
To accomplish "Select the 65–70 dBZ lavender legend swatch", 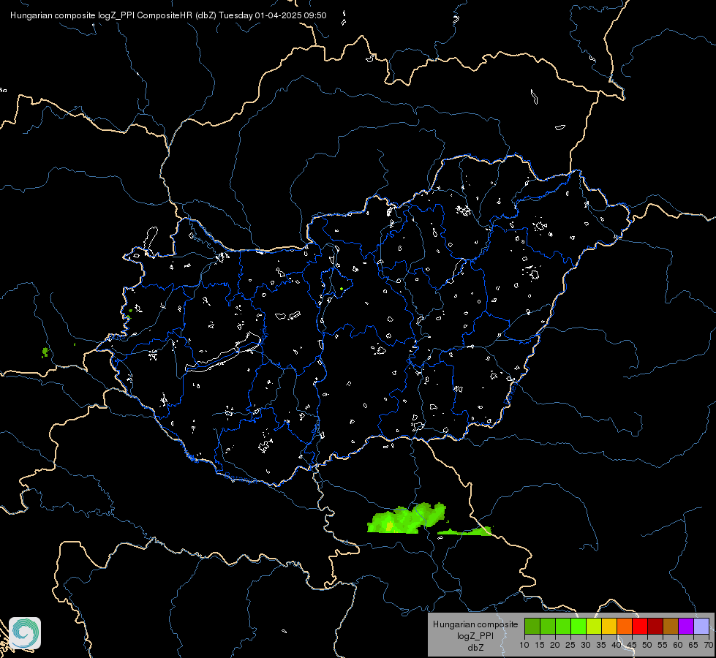I will point(701,626).
